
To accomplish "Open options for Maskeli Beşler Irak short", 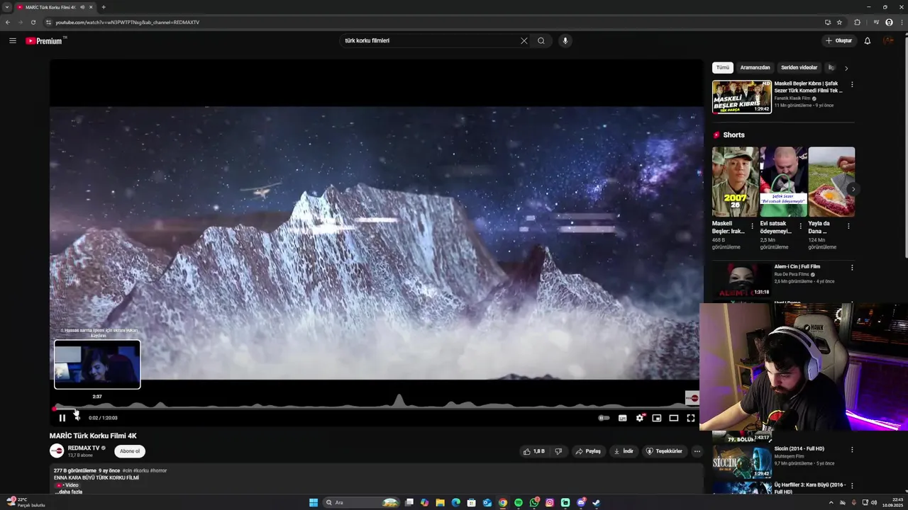I will coord(753,226).
